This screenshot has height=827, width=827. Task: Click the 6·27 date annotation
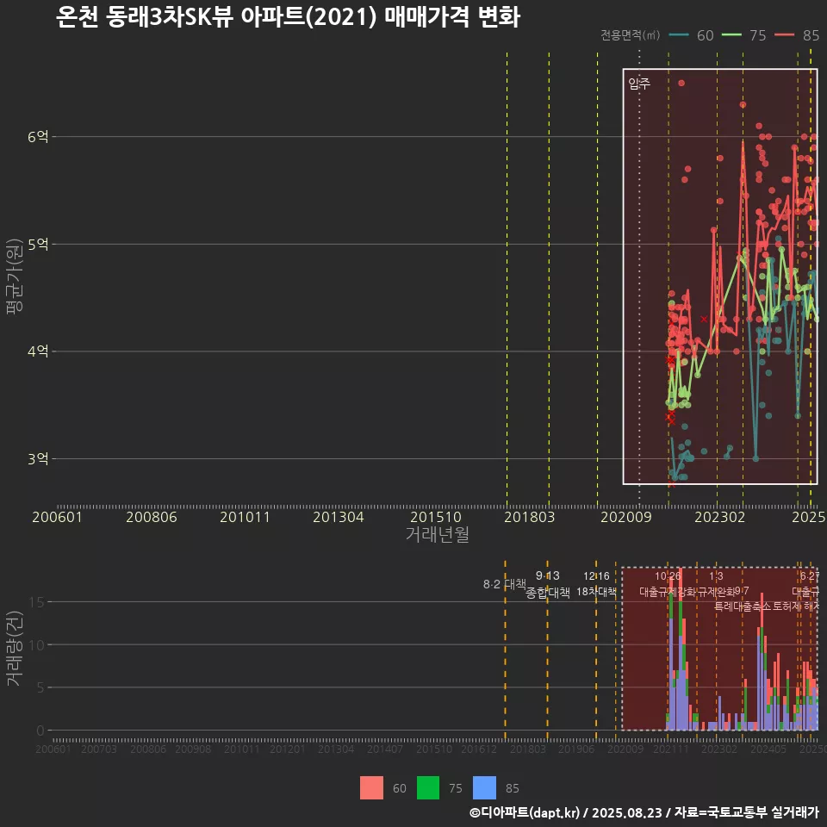click(810, 576)
